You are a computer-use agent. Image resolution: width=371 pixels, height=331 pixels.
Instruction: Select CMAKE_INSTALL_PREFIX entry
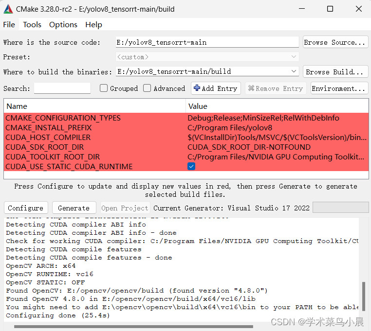[x=48, y=127]
